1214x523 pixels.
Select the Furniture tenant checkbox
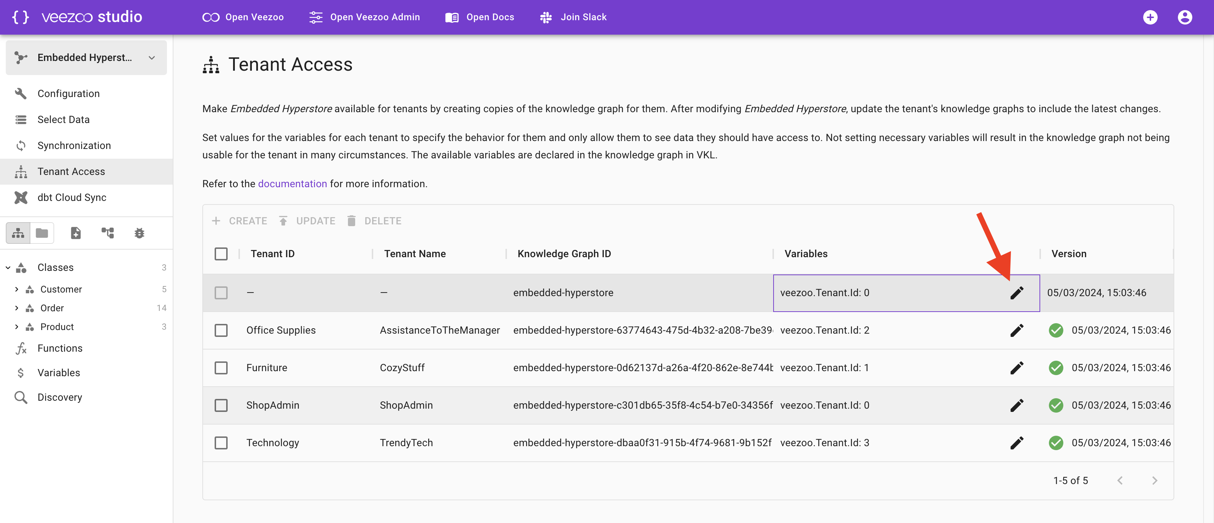[220, 368]
